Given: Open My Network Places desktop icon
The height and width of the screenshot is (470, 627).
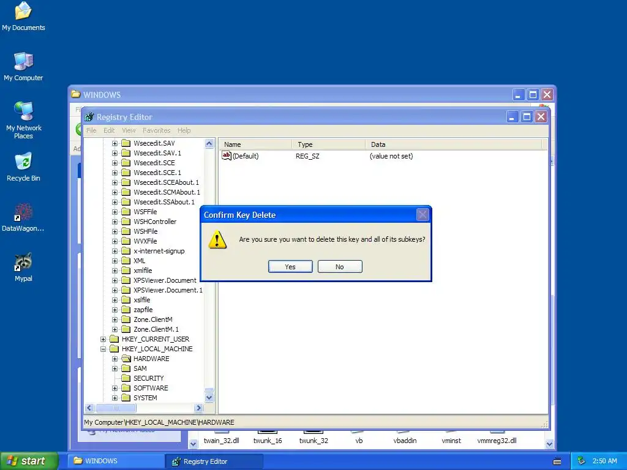Looking at the screenshot, I should (24, 120).
